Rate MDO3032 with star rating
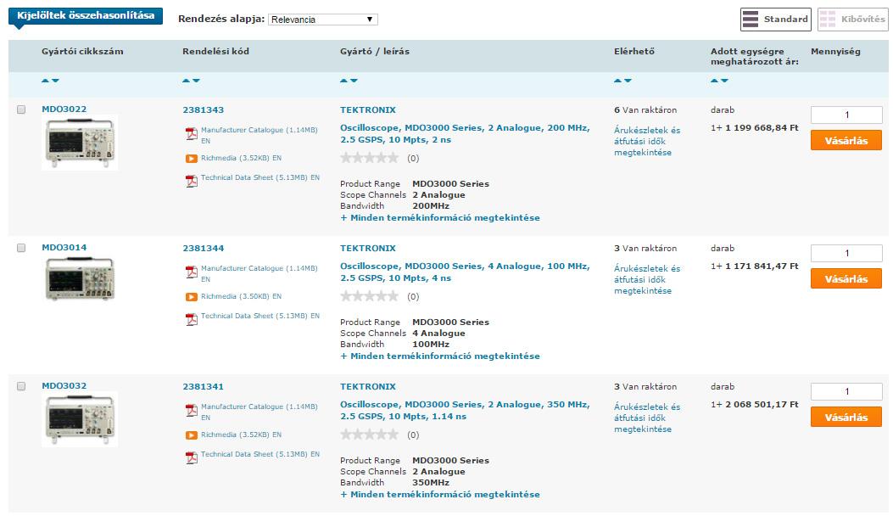Screen dimensions: 893x516 [x=369, y=435]
